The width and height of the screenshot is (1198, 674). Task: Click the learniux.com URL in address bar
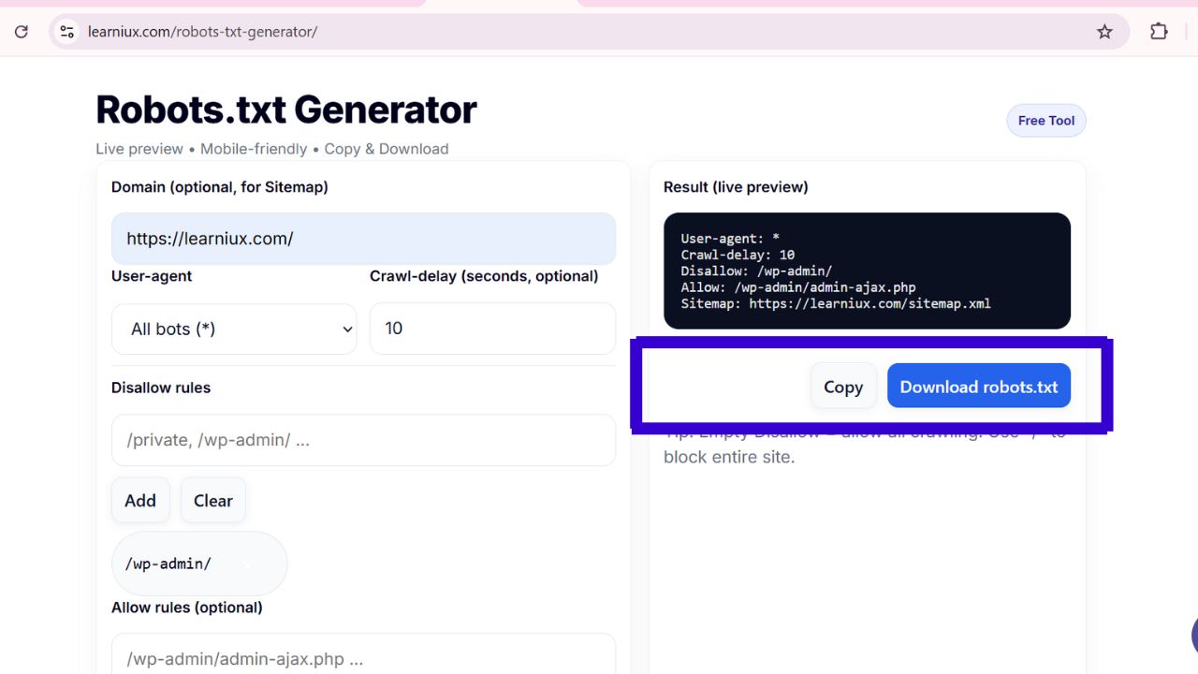202,32
